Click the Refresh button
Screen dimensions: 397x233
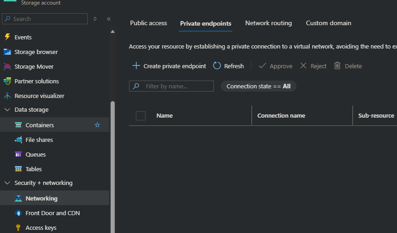[229, 66]
